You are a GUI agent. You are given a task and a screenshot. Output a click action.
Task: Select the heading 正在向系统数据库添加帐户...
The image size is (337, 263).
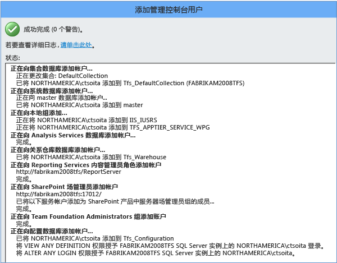pyautogui.click(x=52, y=91)
